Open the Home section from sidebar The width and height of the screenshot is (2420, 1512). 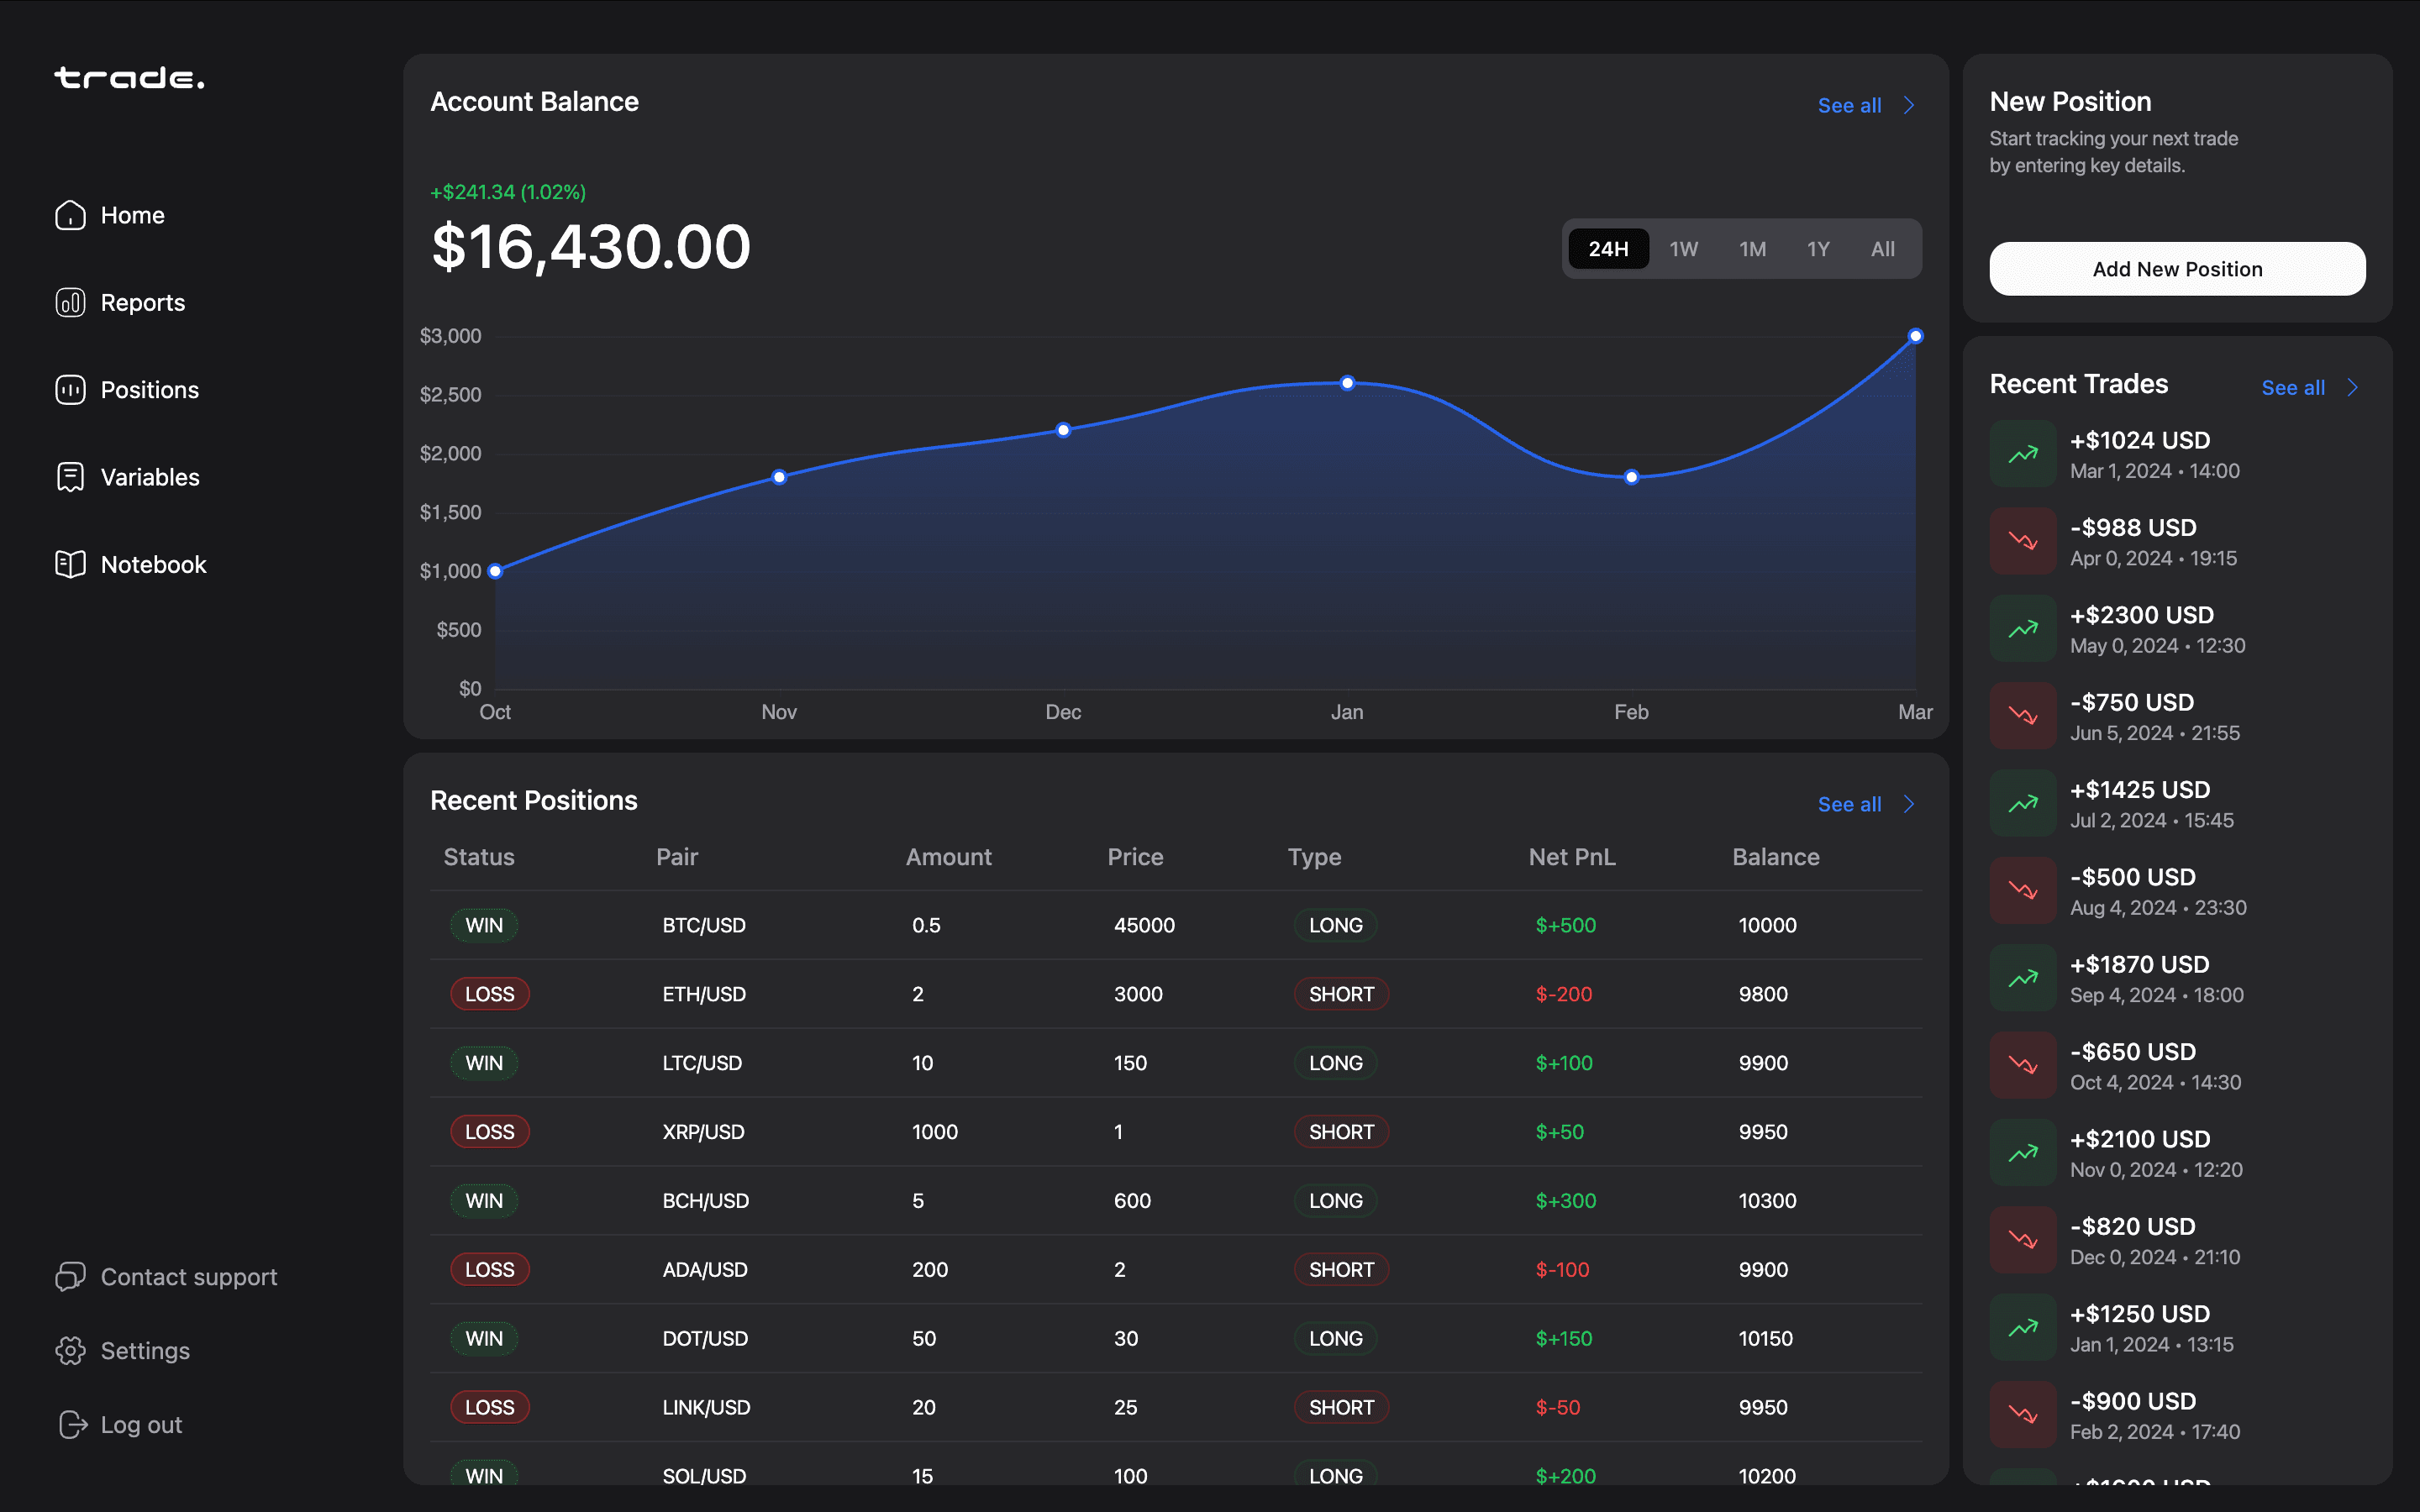(x=70, y=215)
